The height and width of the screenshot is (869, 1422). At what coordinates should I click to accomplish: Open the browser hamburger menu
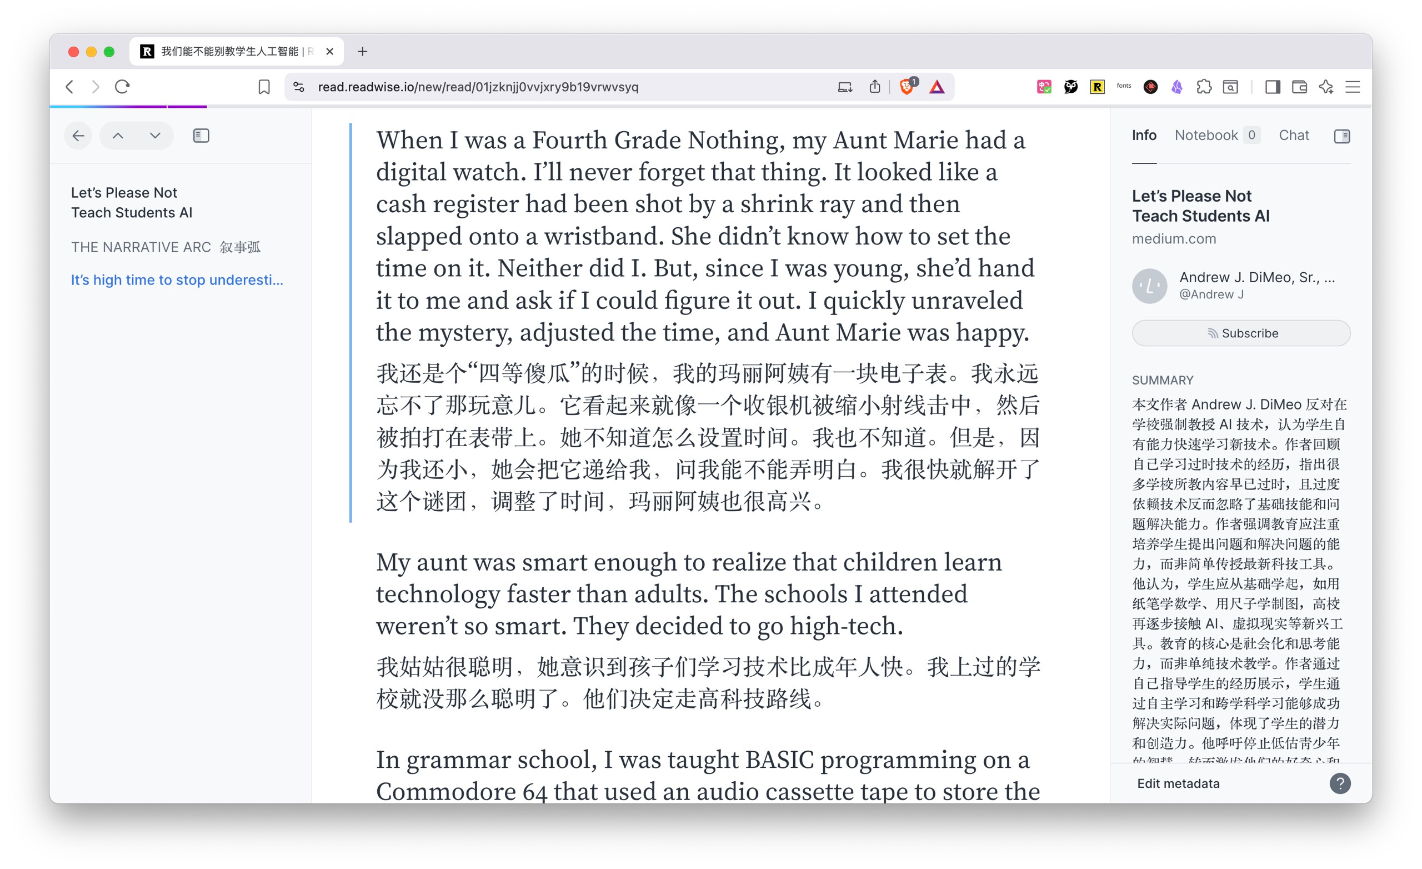click(1353, 87)
